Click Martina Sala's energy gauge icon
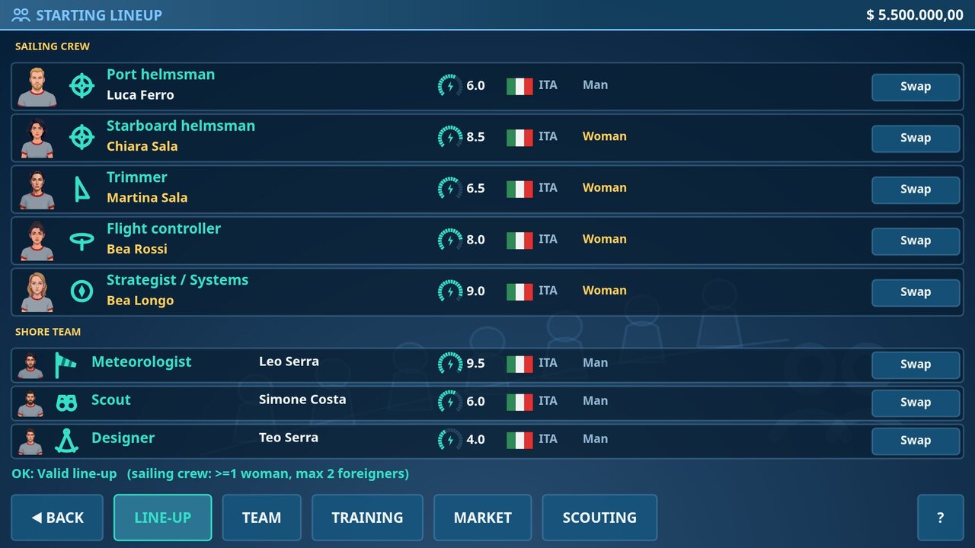 click(x=450, y=188)
